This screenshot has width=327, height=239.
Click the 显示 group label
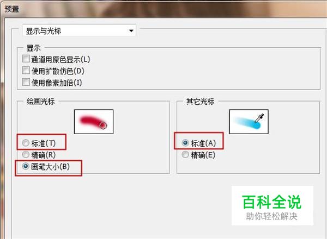pos(33,48)
